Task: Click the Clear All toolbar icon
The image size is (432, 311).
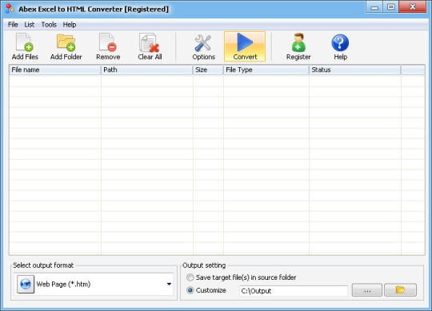Action: [150, 47]
